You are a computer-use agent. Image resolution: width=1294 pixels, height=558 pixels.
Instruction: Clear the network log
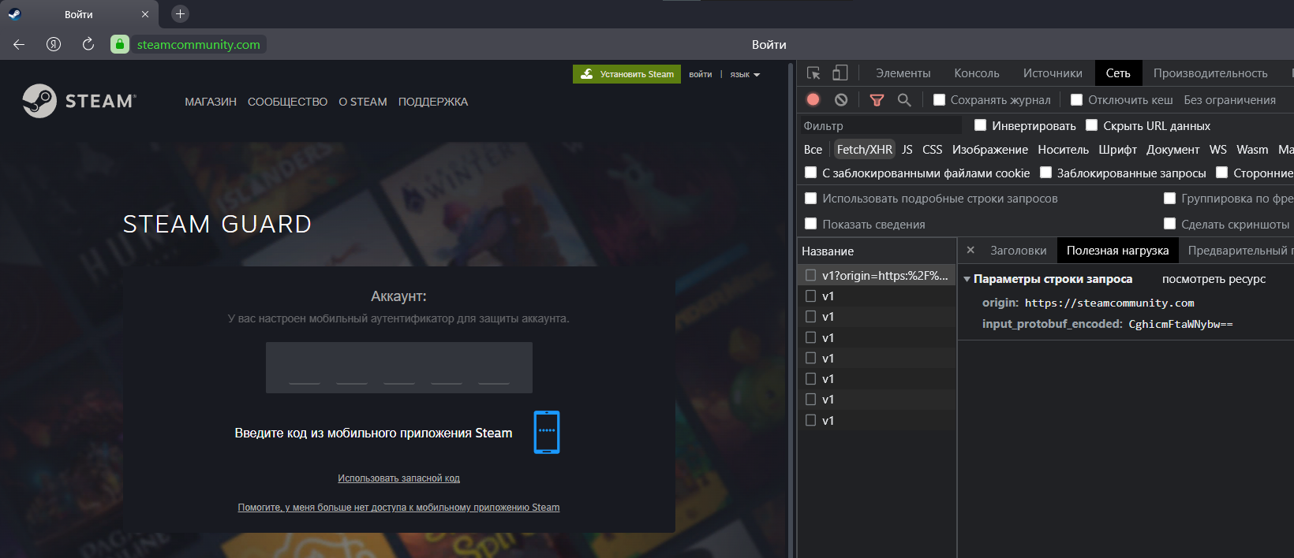841,99
